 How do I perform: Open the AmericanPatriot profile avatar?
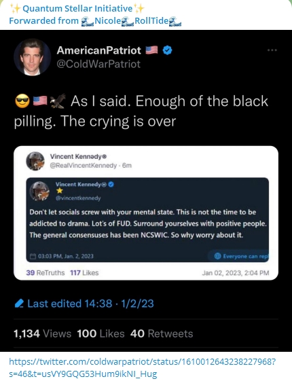(33, 57)
